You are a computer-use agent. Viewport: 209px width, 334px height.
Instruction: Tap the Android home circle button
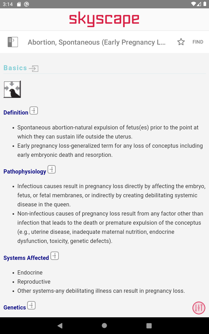click(x=104, y=325)
